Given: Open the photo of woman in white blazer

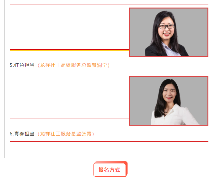Looking at the screenshot, I should pos(169,101).
